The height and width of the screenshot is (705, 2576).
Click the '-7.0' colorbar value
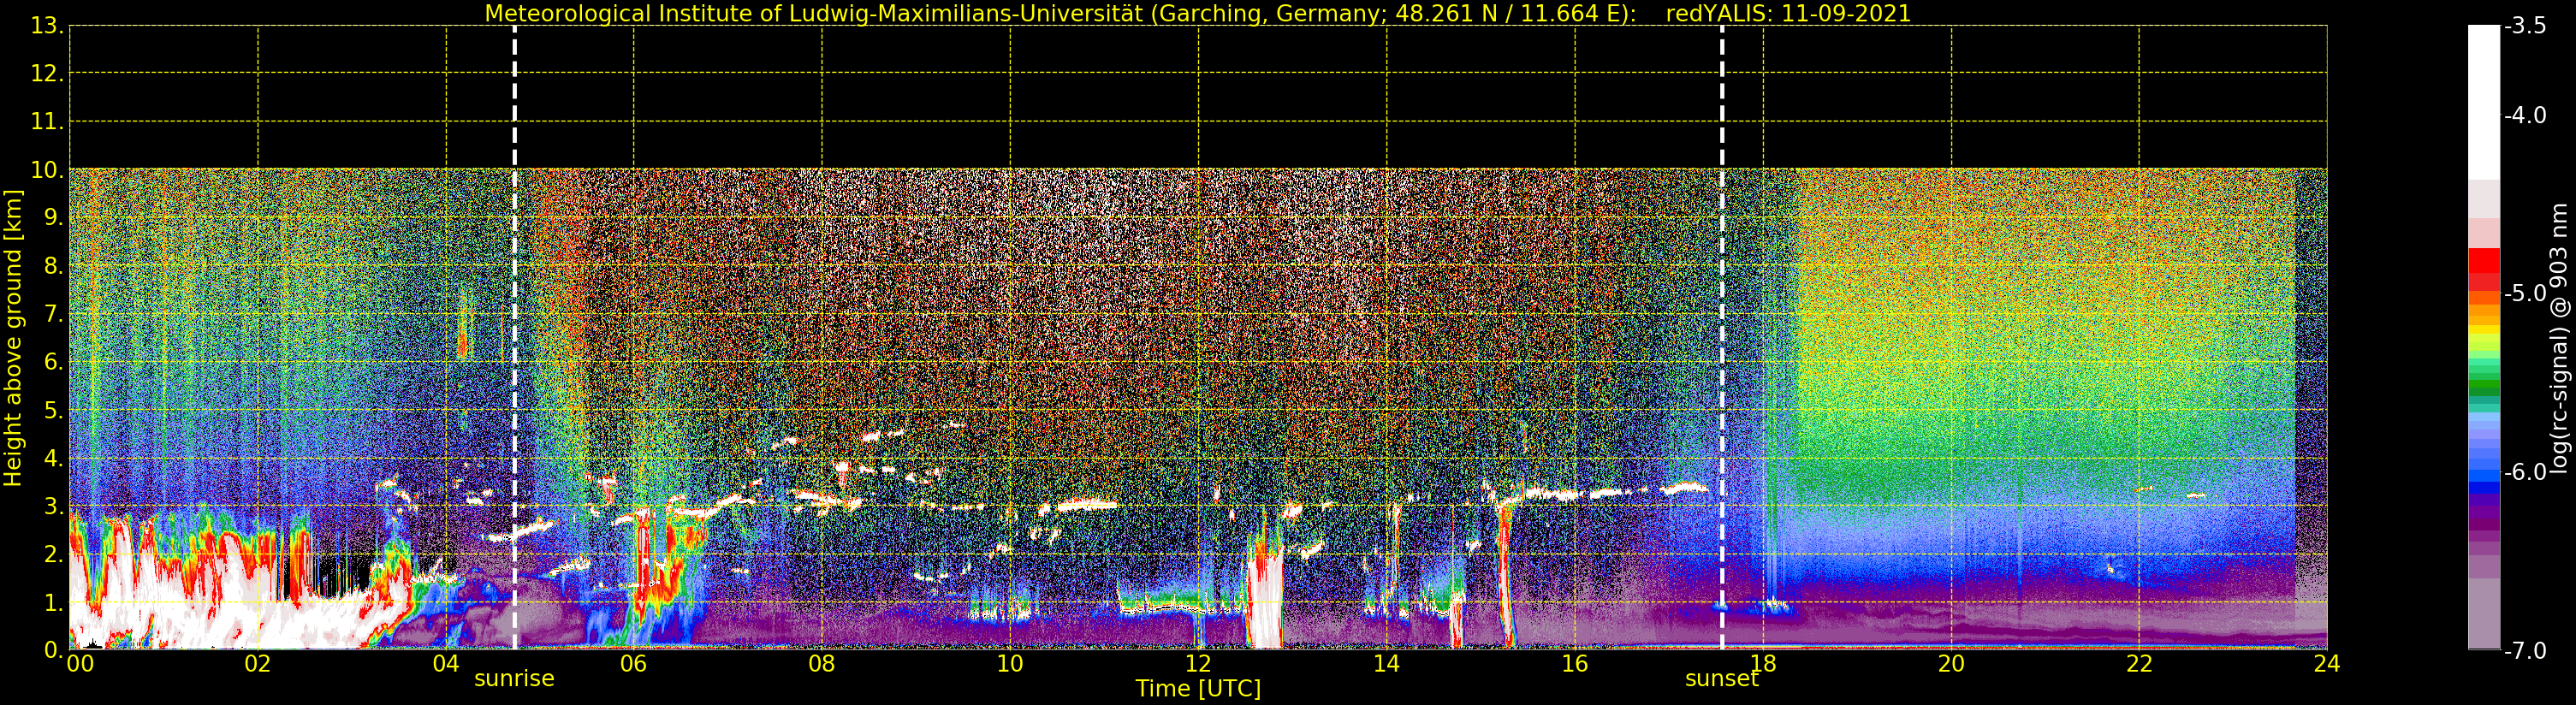[2526, 651]
